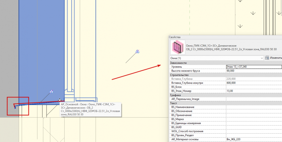The height and width of the screenshot is (142, 282).
Task: Click the AR_Перемычка_Image value cell
Action: (254, 99)
